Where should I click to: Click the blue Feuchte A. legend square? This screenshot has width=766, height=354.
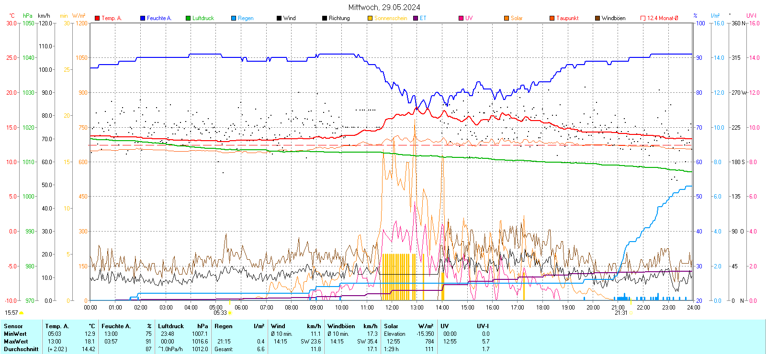143,18
